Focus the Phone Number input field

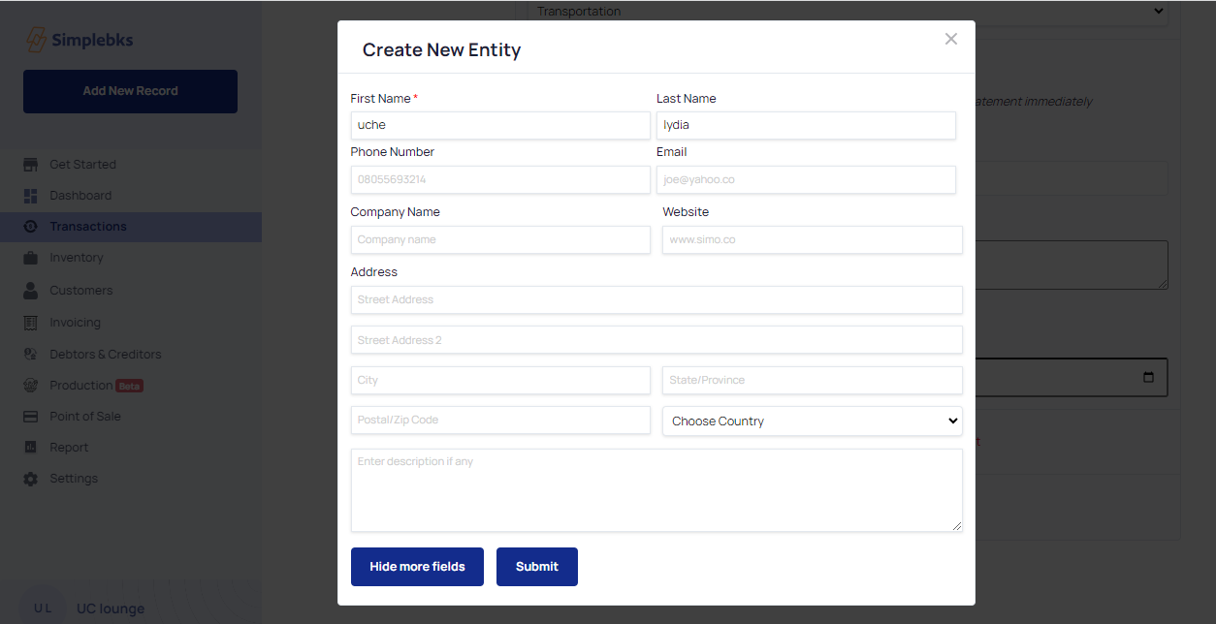500,180
